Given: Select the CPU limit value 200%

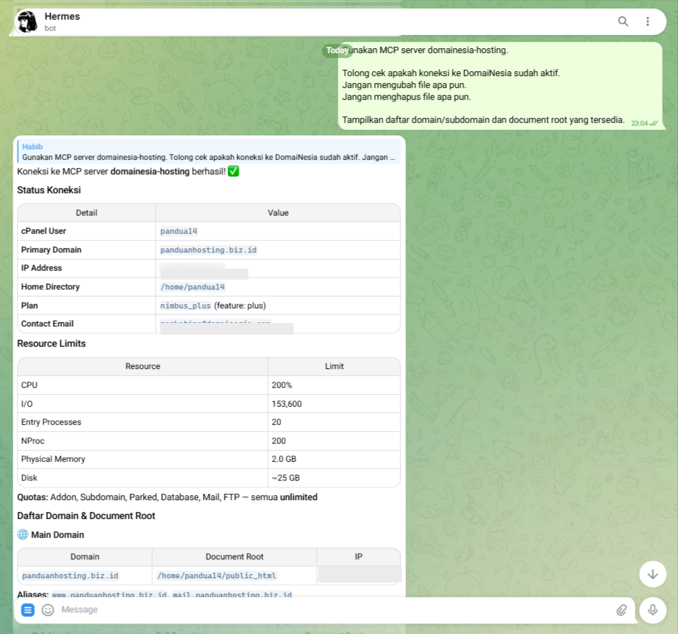Looking at the screenshot, I should 282,385.
